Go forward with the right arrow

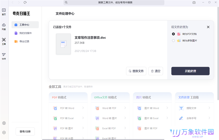coord(19,2)
